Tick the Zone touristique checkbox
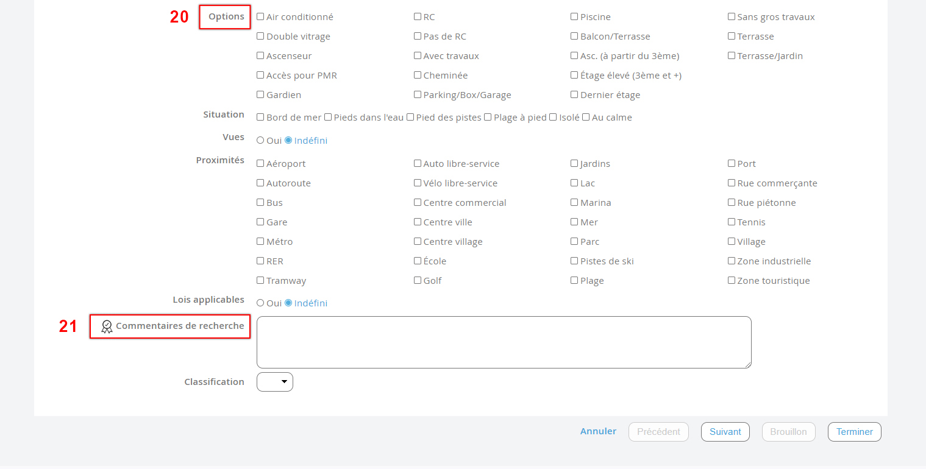Viewport: 926px width, 469px height. 732,281
